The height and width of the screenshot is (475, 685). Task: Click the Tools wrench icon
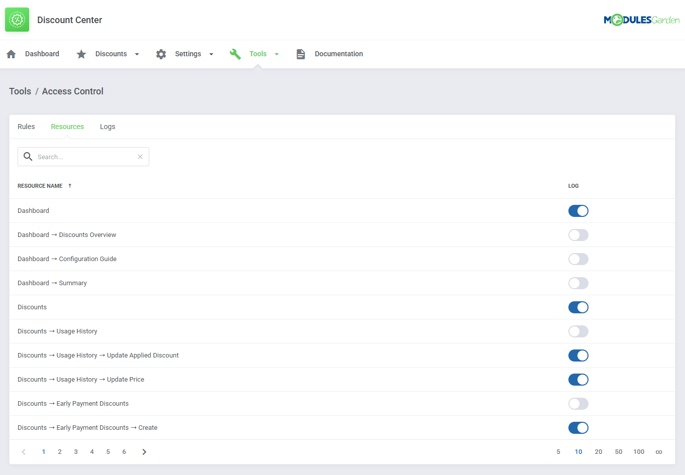coord(235,54)
